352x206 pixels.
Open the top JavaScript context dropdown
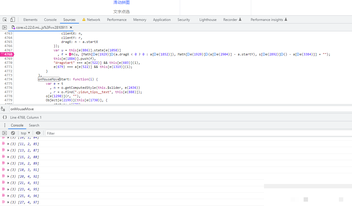point(25,133)
